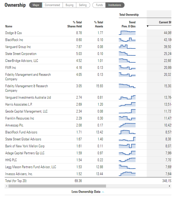Click Dodge & Cox trend sparkline
The image size is (185, 198).
[127, 33]
